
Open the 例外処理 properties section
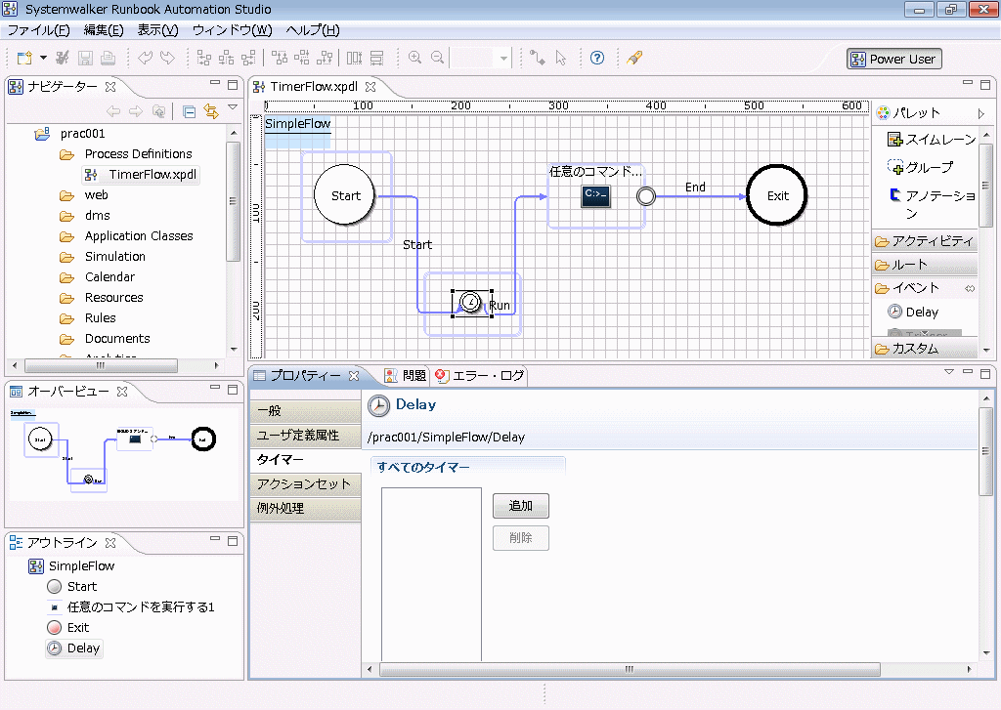point(306,509)
